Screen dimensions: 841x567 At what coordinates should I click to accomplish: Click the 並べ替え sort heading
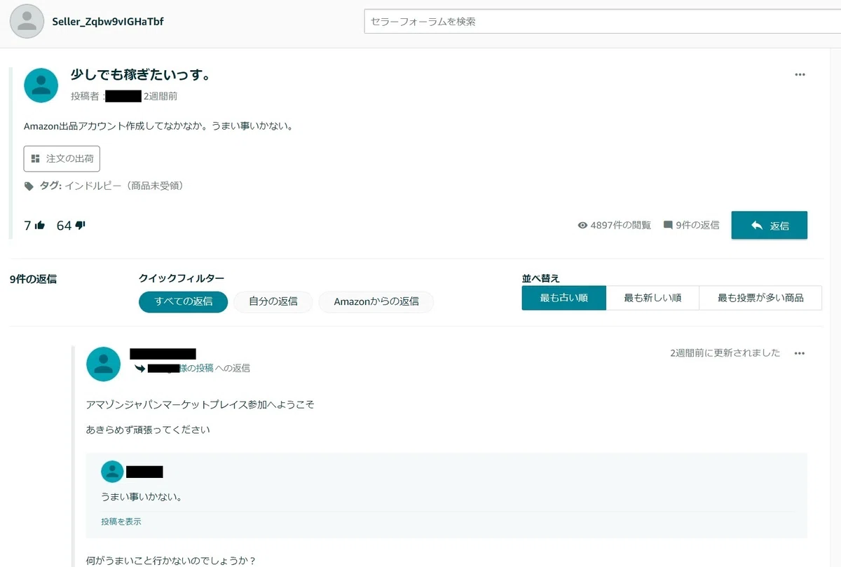[541, 278]
